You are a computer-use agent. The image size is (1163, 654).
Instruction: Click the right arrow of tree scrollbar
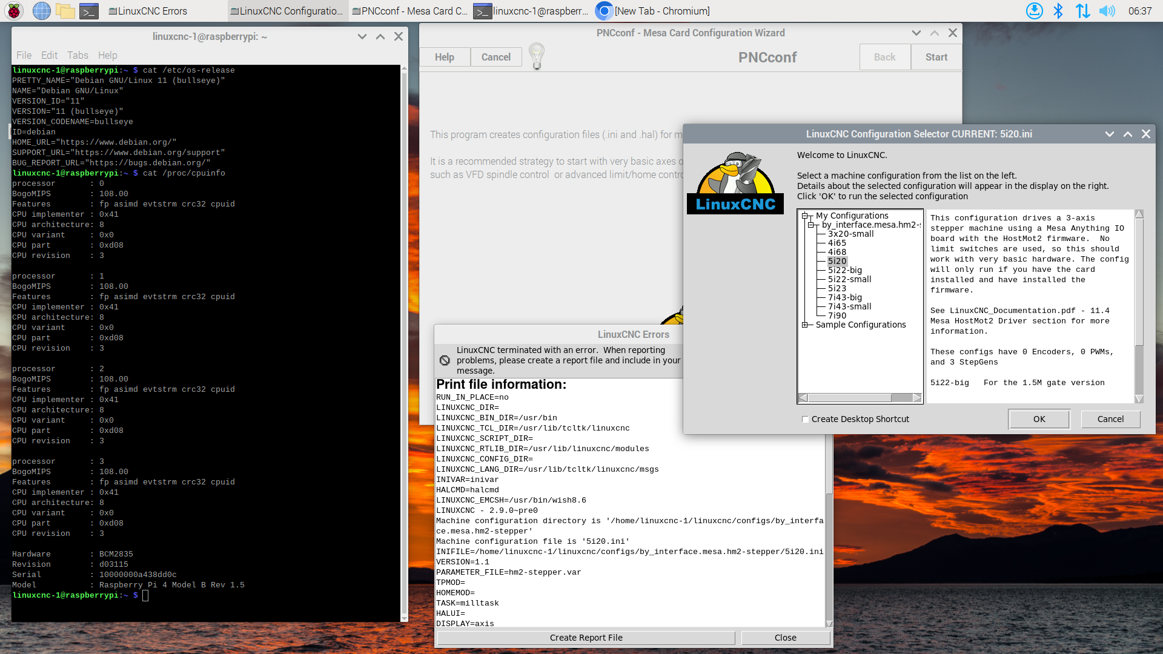point(917,398)
